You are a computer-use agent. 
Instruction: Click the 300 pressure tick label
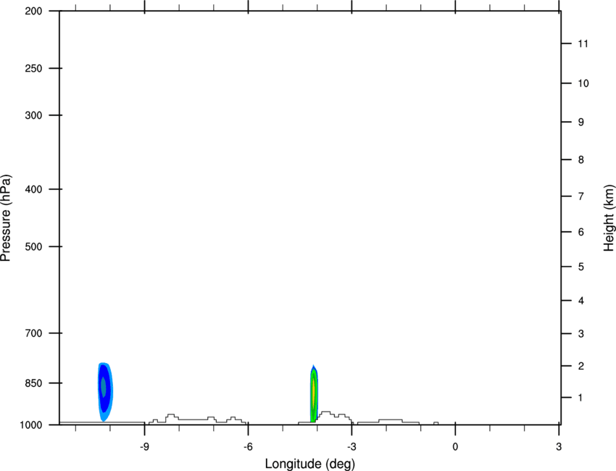click(x=33, y=115)
